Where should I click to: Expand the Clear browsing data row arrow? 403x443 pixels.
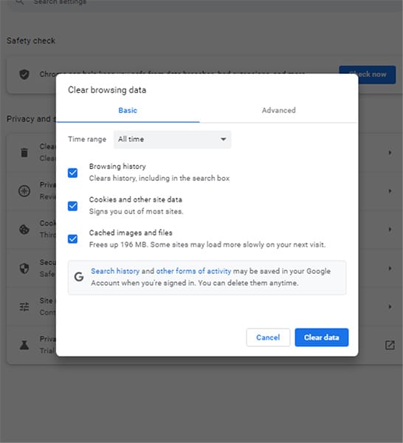pos(390,153)
